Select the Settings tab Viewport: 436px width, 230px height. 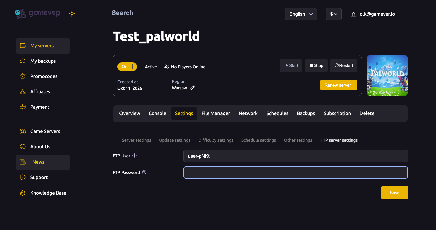point(184,113)
